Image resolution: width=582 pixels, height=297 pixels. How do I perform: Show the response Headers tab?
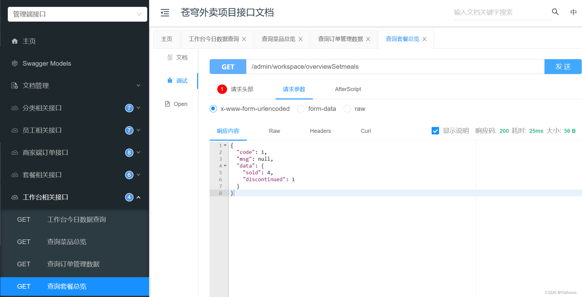[x=320, y=131]
